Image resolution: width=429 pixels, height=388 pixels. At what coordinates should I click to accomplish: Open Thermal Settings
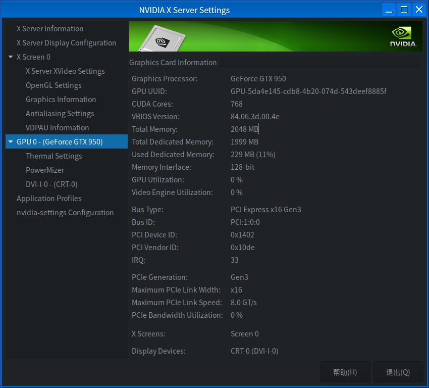tap(54, 156)
